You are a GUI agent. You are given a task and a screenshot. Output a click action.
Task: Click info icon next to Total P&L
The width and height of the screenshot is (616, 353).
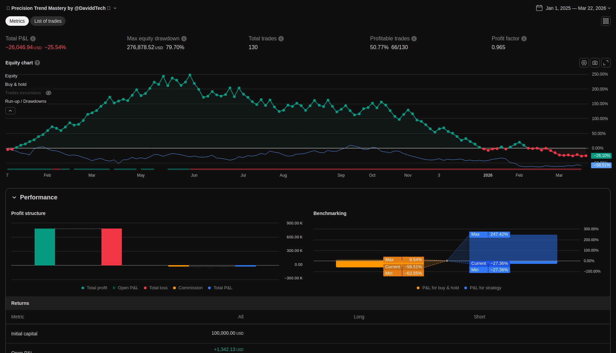(33, 39)
